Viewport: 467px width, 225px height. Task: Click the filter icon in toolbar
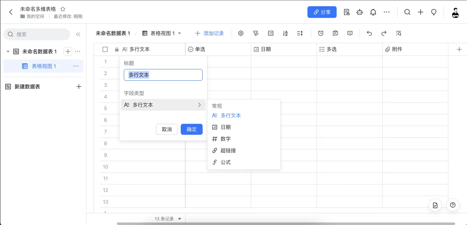click(x=256, y=33)
